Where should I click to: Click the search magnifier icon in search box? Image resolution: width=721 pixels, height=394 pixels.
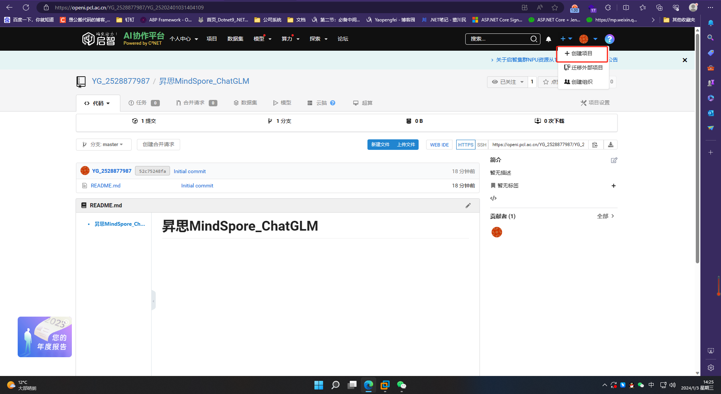534,39
